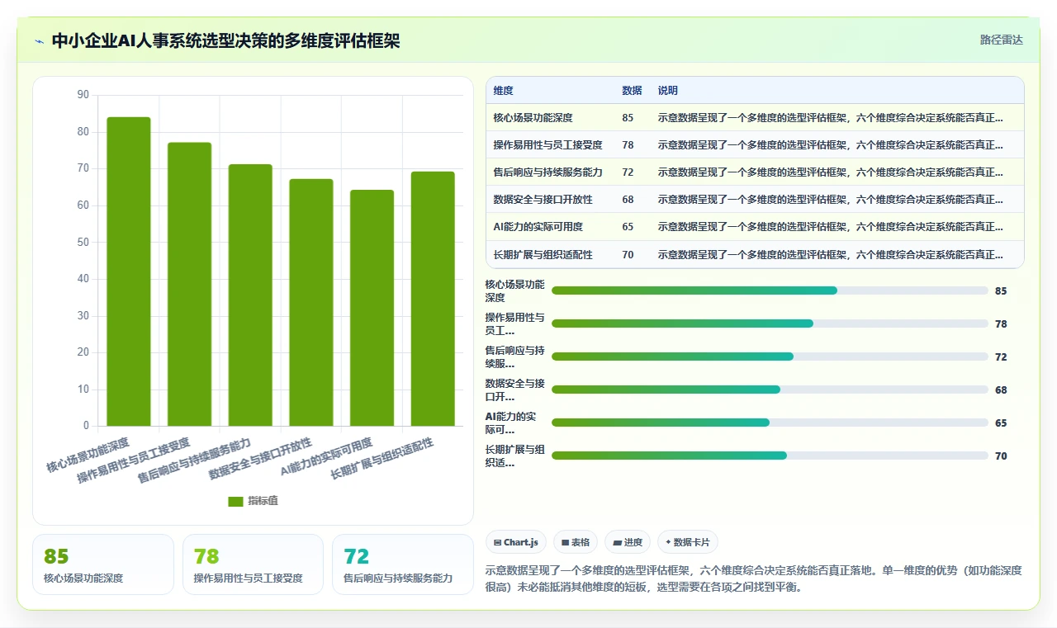This screenshot has height=628, width=1057.
Task: Click table cell 数据安全与接口开放性
Action: pos(543,200)
